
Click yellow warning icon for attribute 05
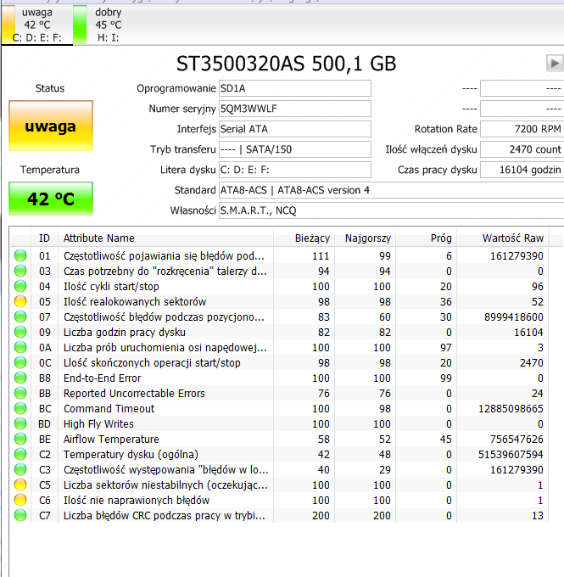pyautogui.click(x=20, y=302)
